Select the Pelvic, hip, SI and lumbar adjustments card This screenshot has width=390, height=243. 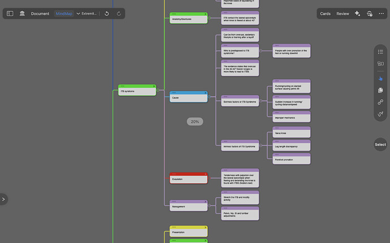[x=240, y=214]
